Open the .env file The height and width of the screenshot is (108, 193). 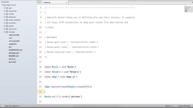coord(11,38)
